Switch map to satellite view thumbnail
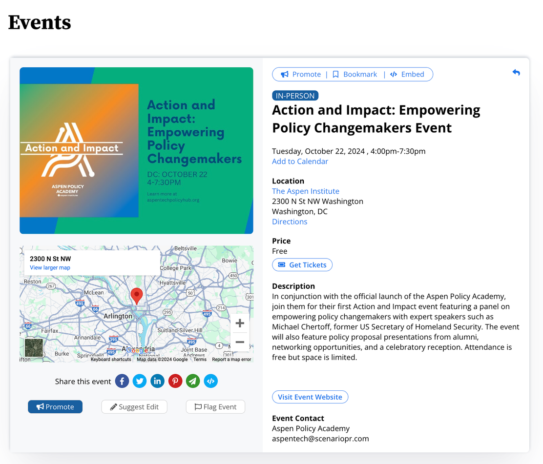This screenshot has height=464, width=543. (x=34, y=347)
